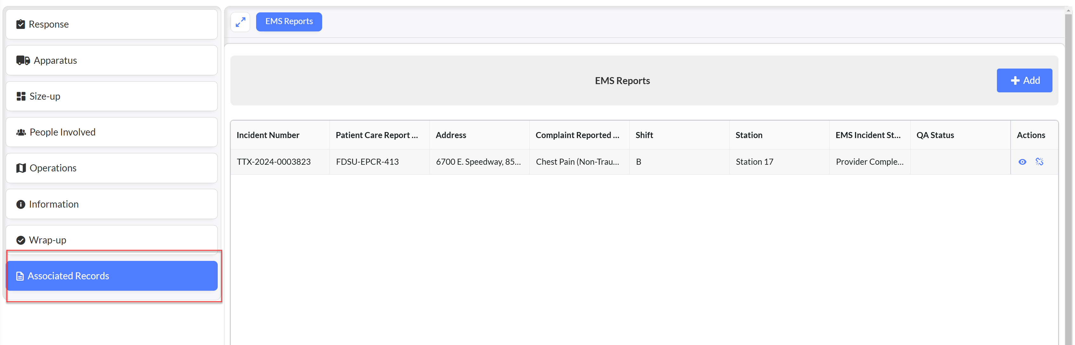Open the Response section
Viewport: 1075px width, 345px height.
tap(112, 24)
